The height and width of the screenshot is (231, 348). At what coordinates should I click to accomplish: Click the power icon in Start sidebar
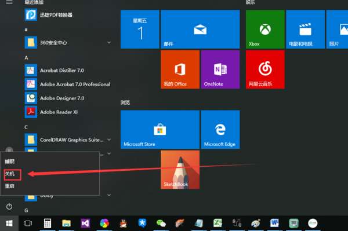(x=9, y=207)
